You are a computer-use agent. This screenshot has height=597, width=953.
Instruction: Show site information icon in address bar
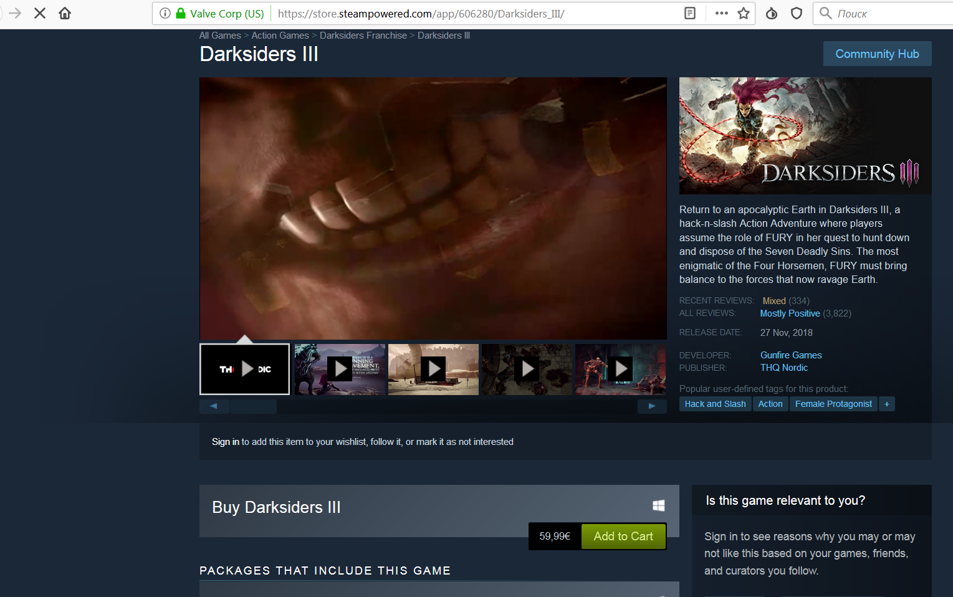click(165, 13)
